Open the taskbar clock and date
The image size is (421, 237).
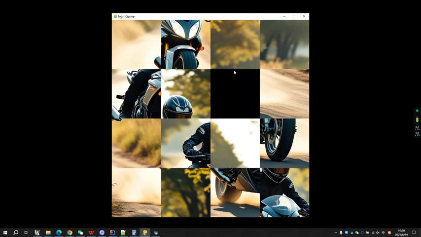tap(401, 233)
